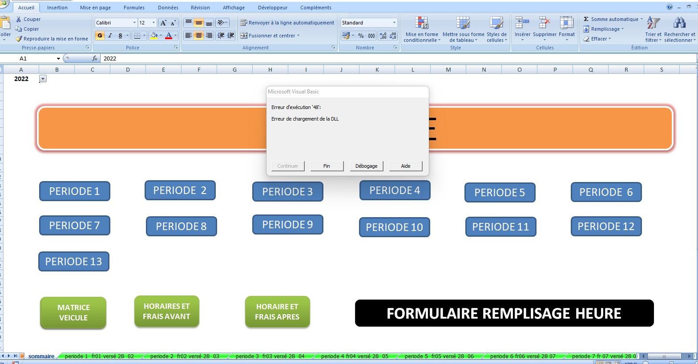Align text to vertical middle
698x364 pixels.
199,23
